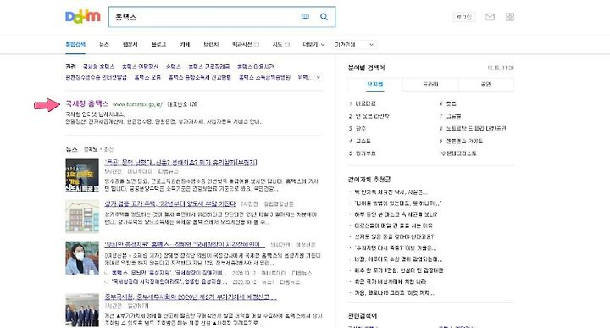Open the 백과사전 tab
Viewport: 610px width, 328px height.
(x=245, y=44)
